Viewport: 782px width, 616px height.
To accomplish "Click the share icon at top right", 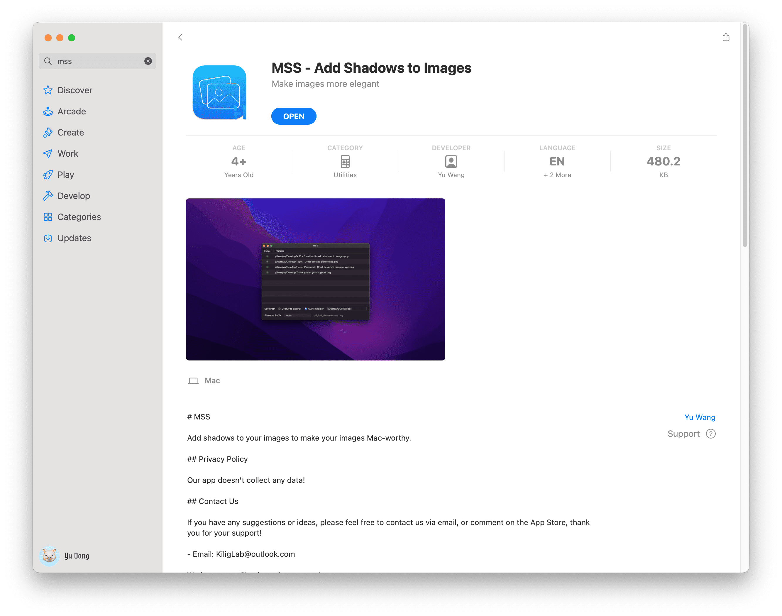I will tap(726, 37).
